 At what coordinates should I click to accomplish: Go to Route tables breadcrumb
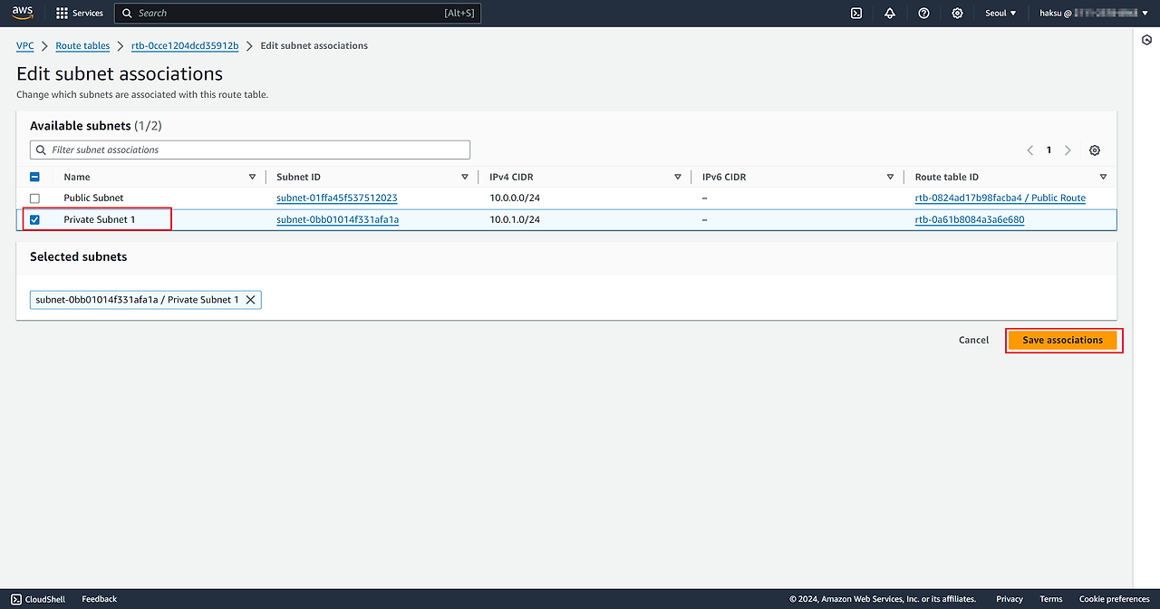82,46
